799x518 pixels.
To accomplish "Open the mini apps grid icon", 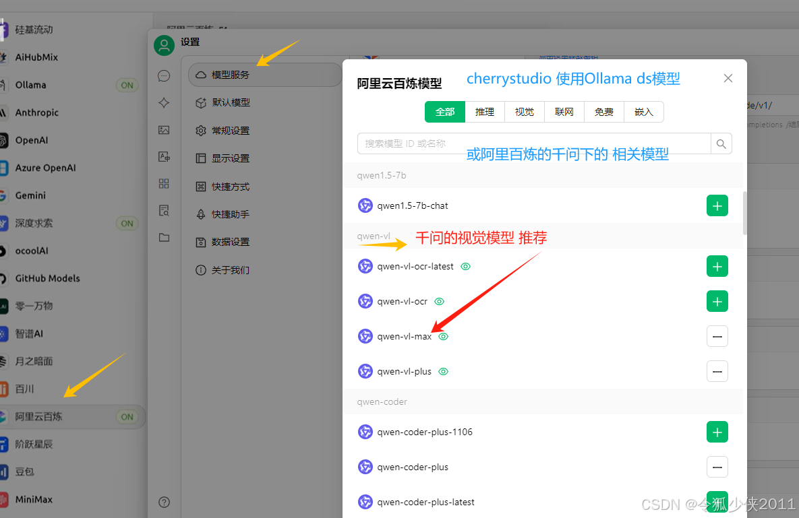I will pos(164,184).
